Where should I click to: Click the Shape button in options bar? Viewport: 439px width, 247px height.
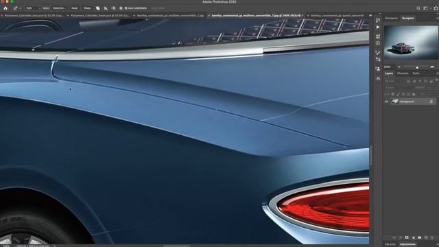[87, 8]
